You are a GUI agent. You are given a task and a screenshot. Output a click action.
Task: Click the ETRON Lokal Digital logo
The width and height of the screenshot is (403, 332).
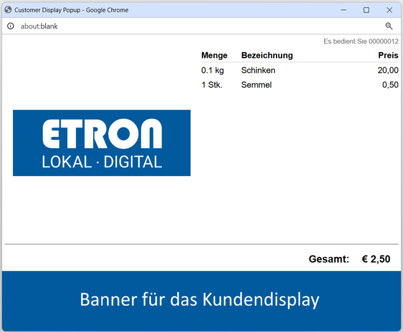101,143
